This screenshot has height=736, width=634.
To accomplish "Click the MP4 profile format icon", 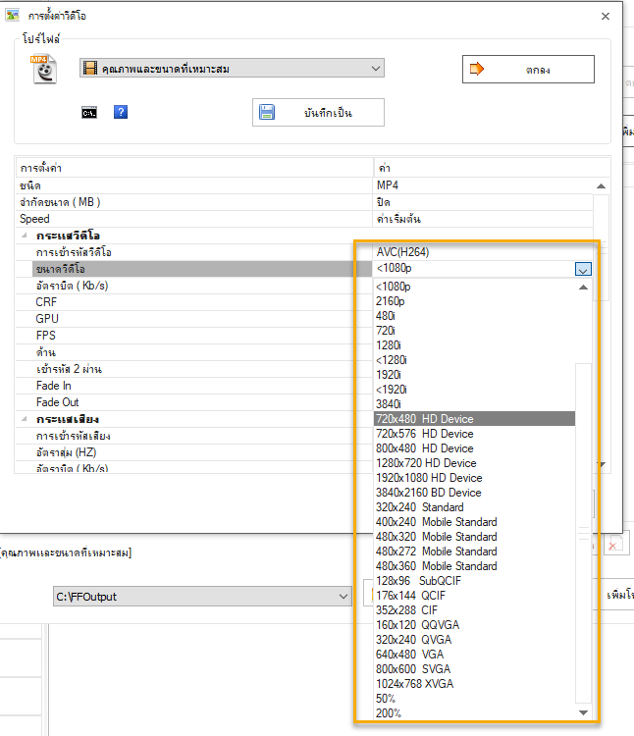I will [45, 70].
